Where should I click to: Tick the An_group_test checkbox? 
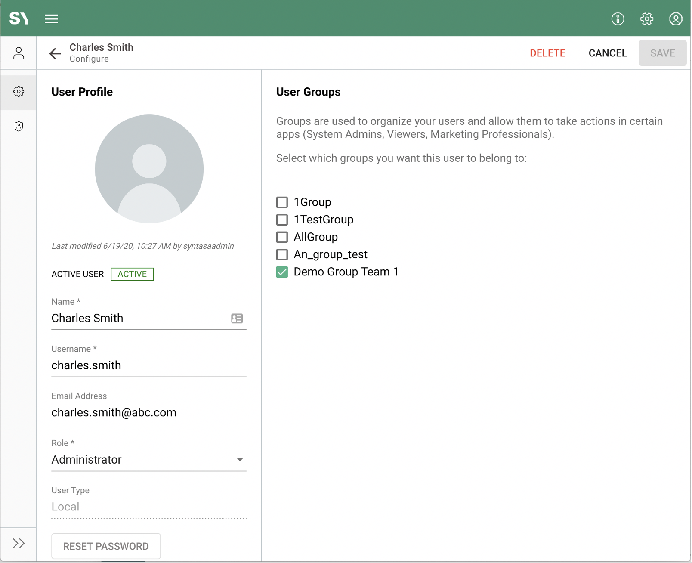282,255
